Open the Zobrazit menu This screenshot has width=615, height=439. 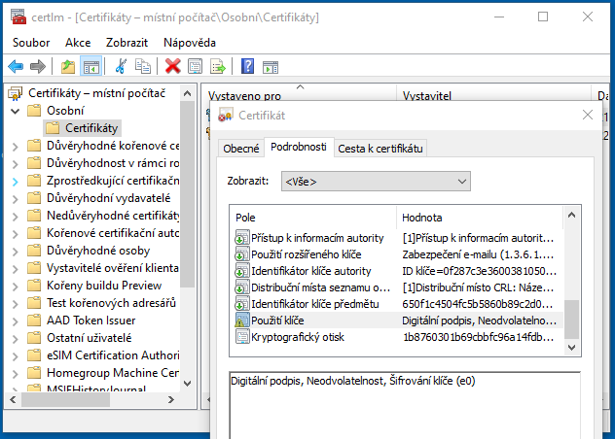127,43
